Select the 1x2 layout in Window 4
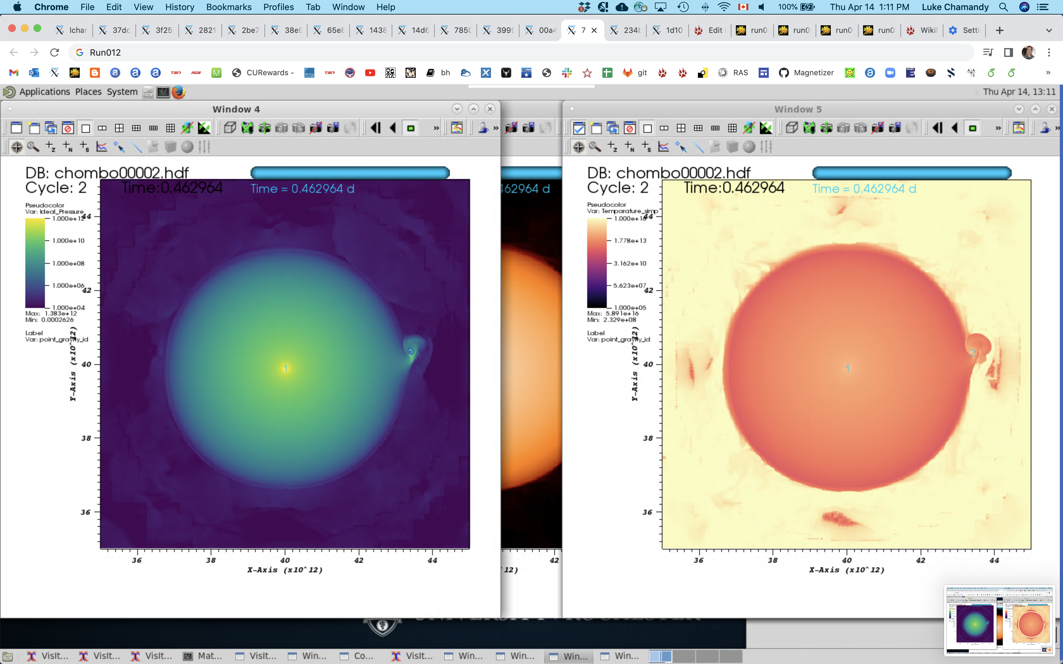The width and height of the screenshot is (1063, 664). (x=103, y=128)
